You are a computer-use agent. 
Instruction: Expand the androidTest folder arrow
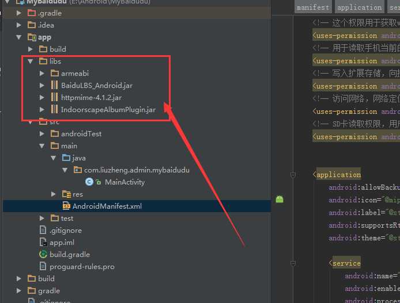(x=42, y=134)
